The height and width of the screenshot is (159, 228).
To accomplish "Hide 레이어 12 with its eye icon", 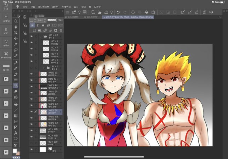I will click(31, 43).
